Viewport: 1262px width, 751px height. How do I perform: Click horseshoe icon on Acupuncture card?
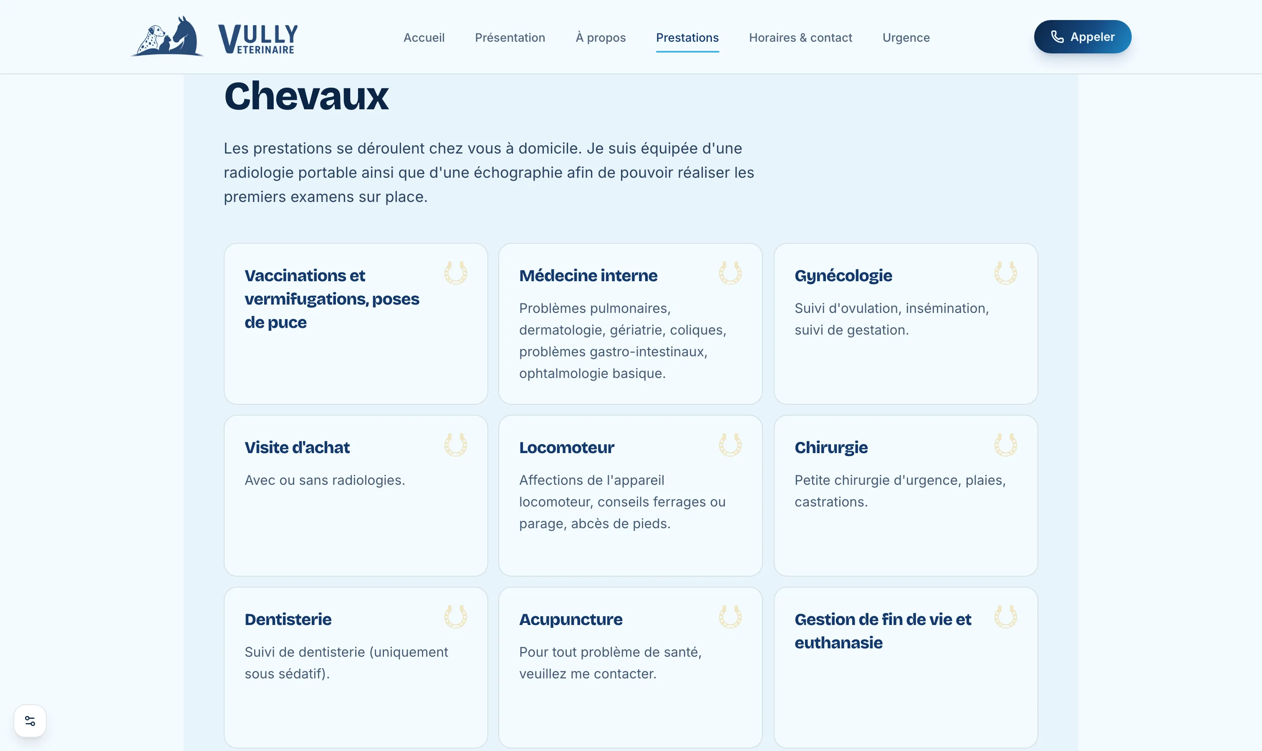pos(730,617)
